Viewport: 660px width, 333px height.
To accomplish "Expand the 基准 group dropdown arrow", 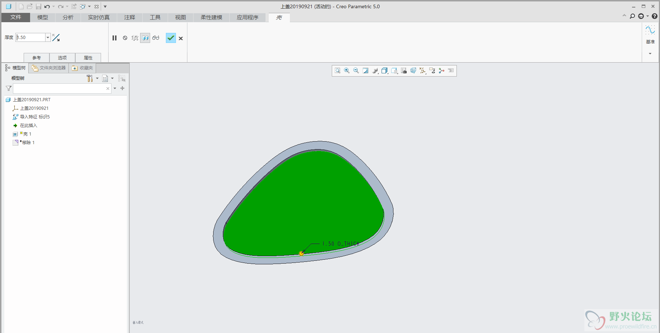I will coord(650,54).
